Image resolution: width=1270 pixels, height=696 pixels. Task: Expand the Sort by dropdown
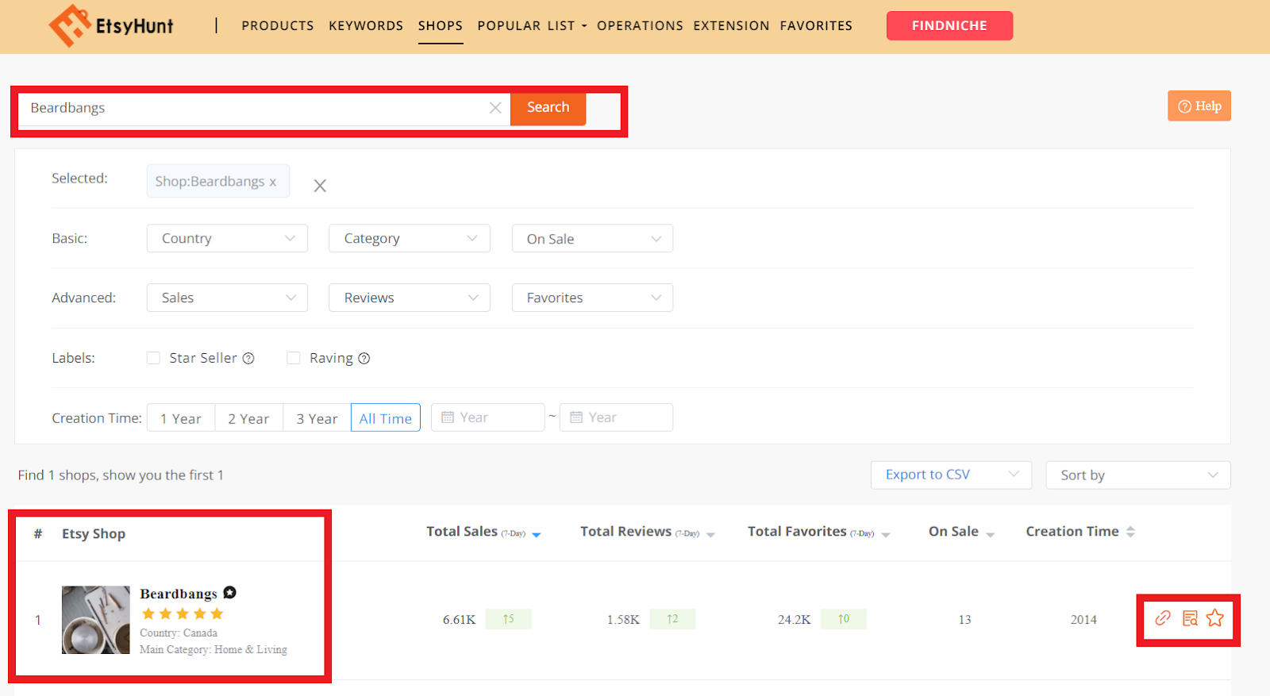(1138, 475)
